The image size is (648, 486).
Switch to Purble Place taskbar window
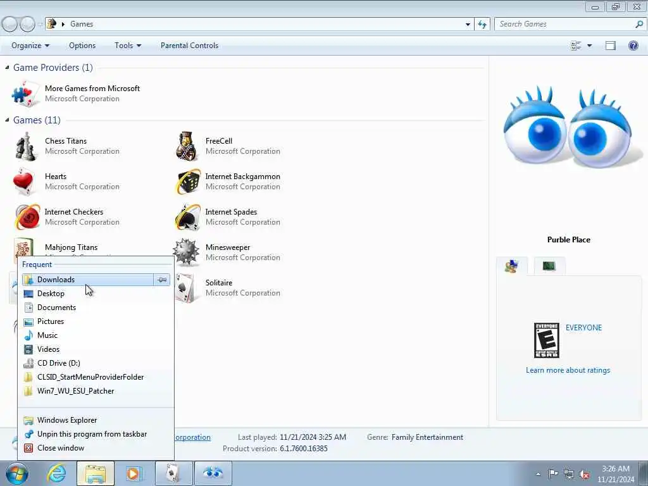tap(213, 473)
